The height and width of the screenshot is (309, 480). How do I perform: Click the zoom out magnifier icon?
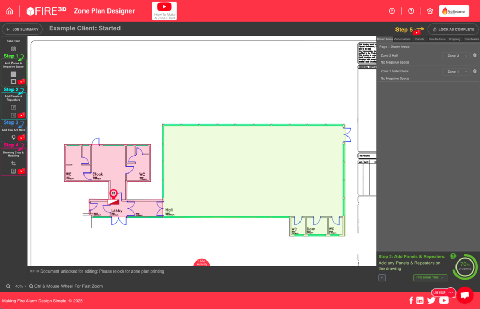(x=8, y=286)
